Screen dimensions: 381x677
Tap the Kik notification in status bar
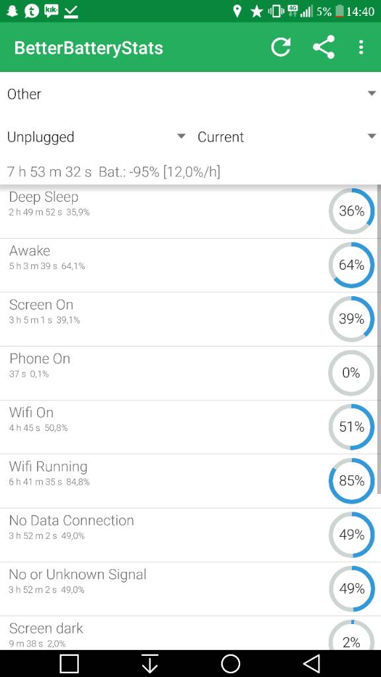51,11
